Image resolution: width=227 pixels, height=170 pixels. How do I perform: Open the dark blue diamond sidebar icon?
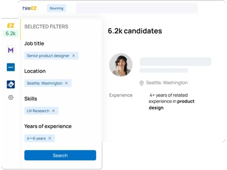tap(11, 84)
